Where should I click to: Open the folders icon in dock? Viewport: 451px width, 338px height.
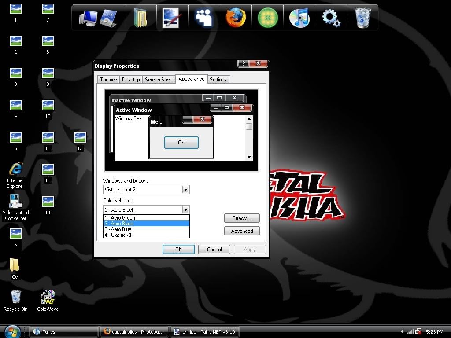coord(140,18)
